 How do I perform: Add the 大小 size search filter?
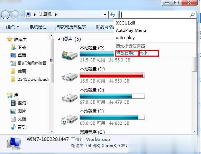(x=149, y=53)
